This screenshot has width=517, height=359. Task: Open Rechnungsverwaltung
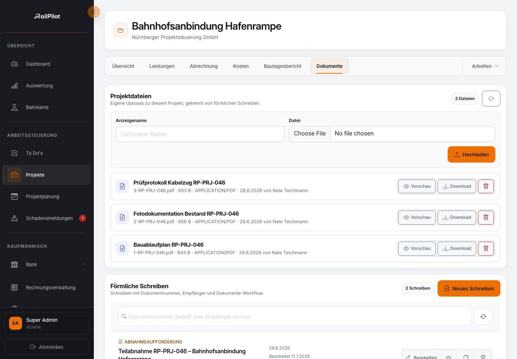[47, 287]
